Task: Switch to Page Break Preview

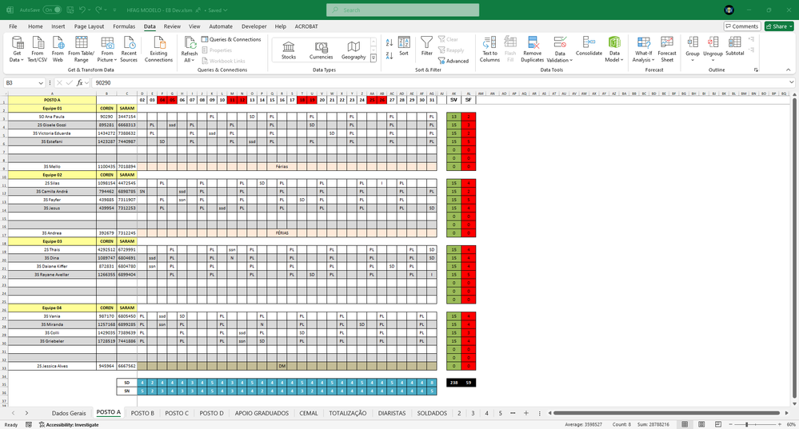Action: 718,424
